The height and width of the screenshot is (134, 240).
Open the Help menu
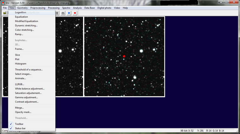click(x=125, y=8)
